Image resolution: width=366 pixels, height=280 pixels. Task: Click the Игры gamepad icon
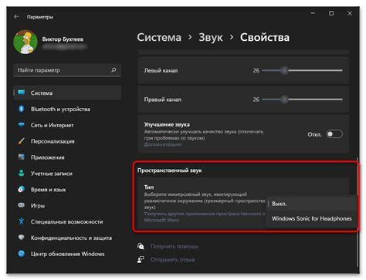[22, 205]
